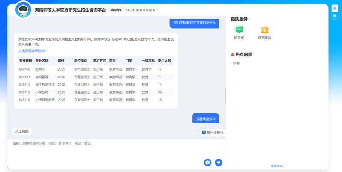Click 查看更多 to see more hot questions
The height and width of the screenshot is (172, 342).
(277, 166)
